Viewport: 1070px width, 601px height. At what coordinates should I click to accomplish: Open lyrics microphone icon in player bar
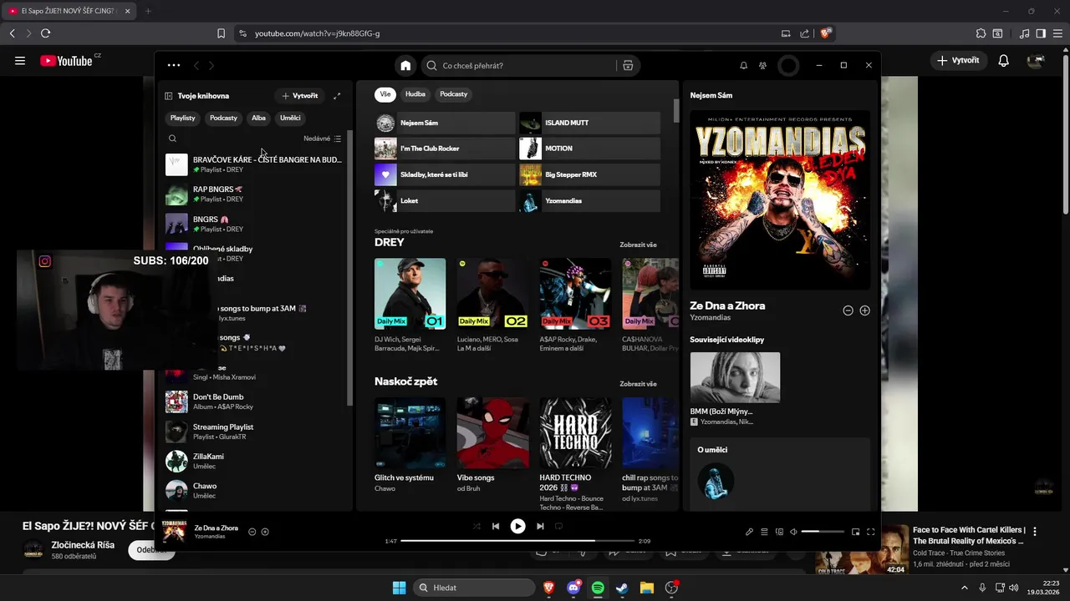click(x=749, y=532)
